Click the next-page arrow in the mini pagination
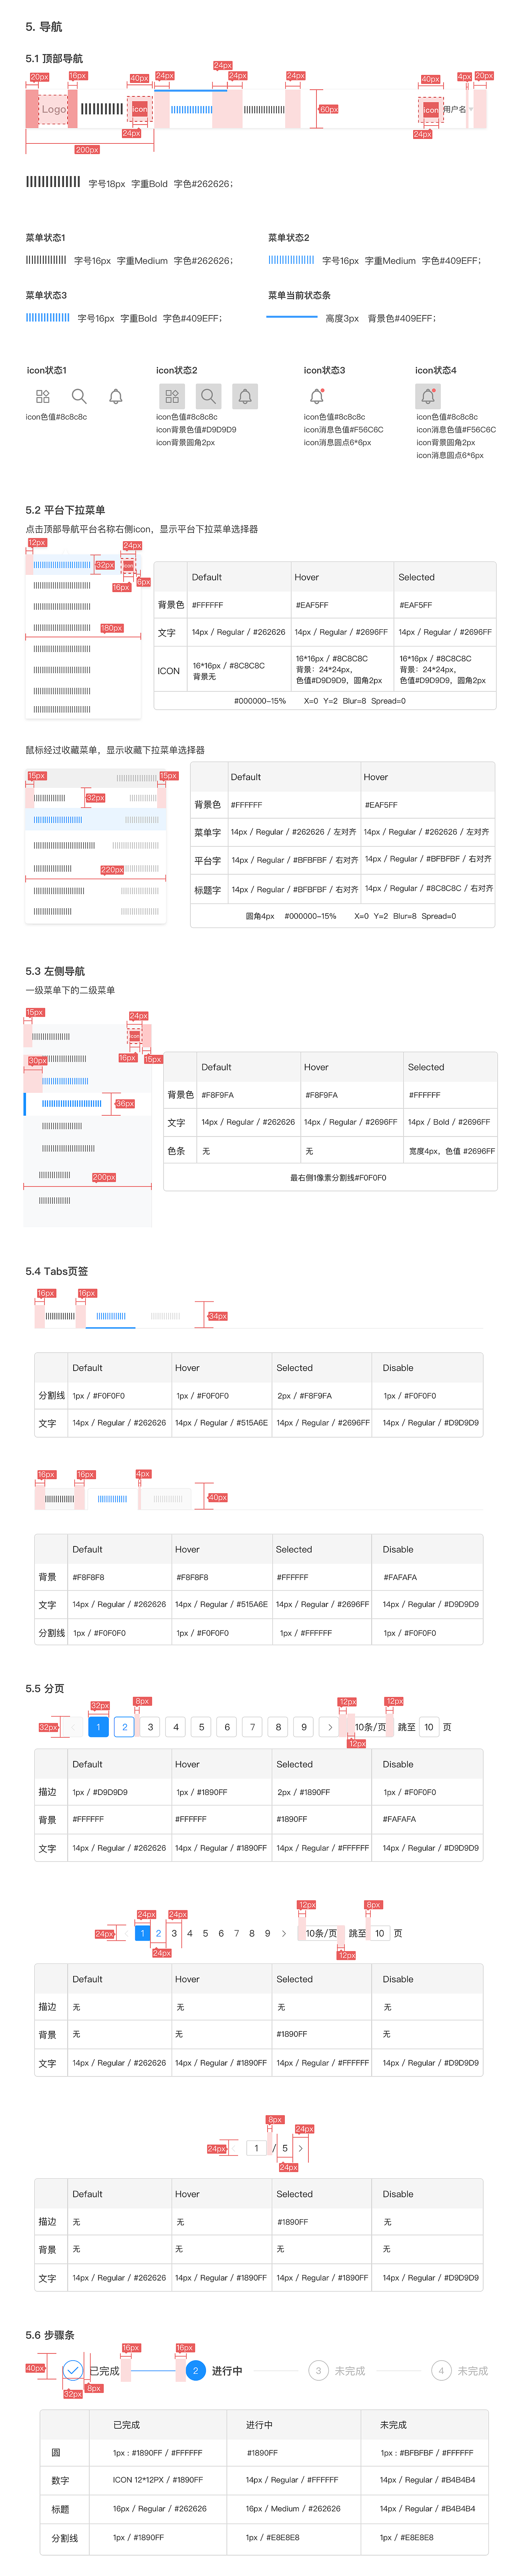Image resolution: width=512 pixels, height=2576 pixels. pyautogui.click(x=300, y=2148)
